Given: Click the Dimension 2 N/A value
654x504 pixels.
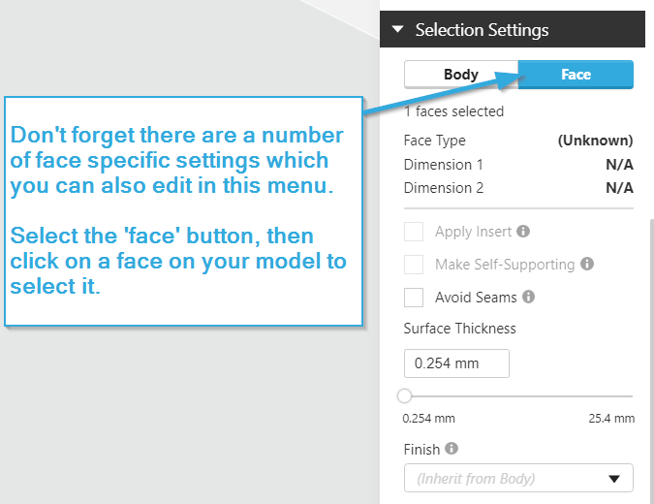Looking at the screenshot, I should click(619, 188).
